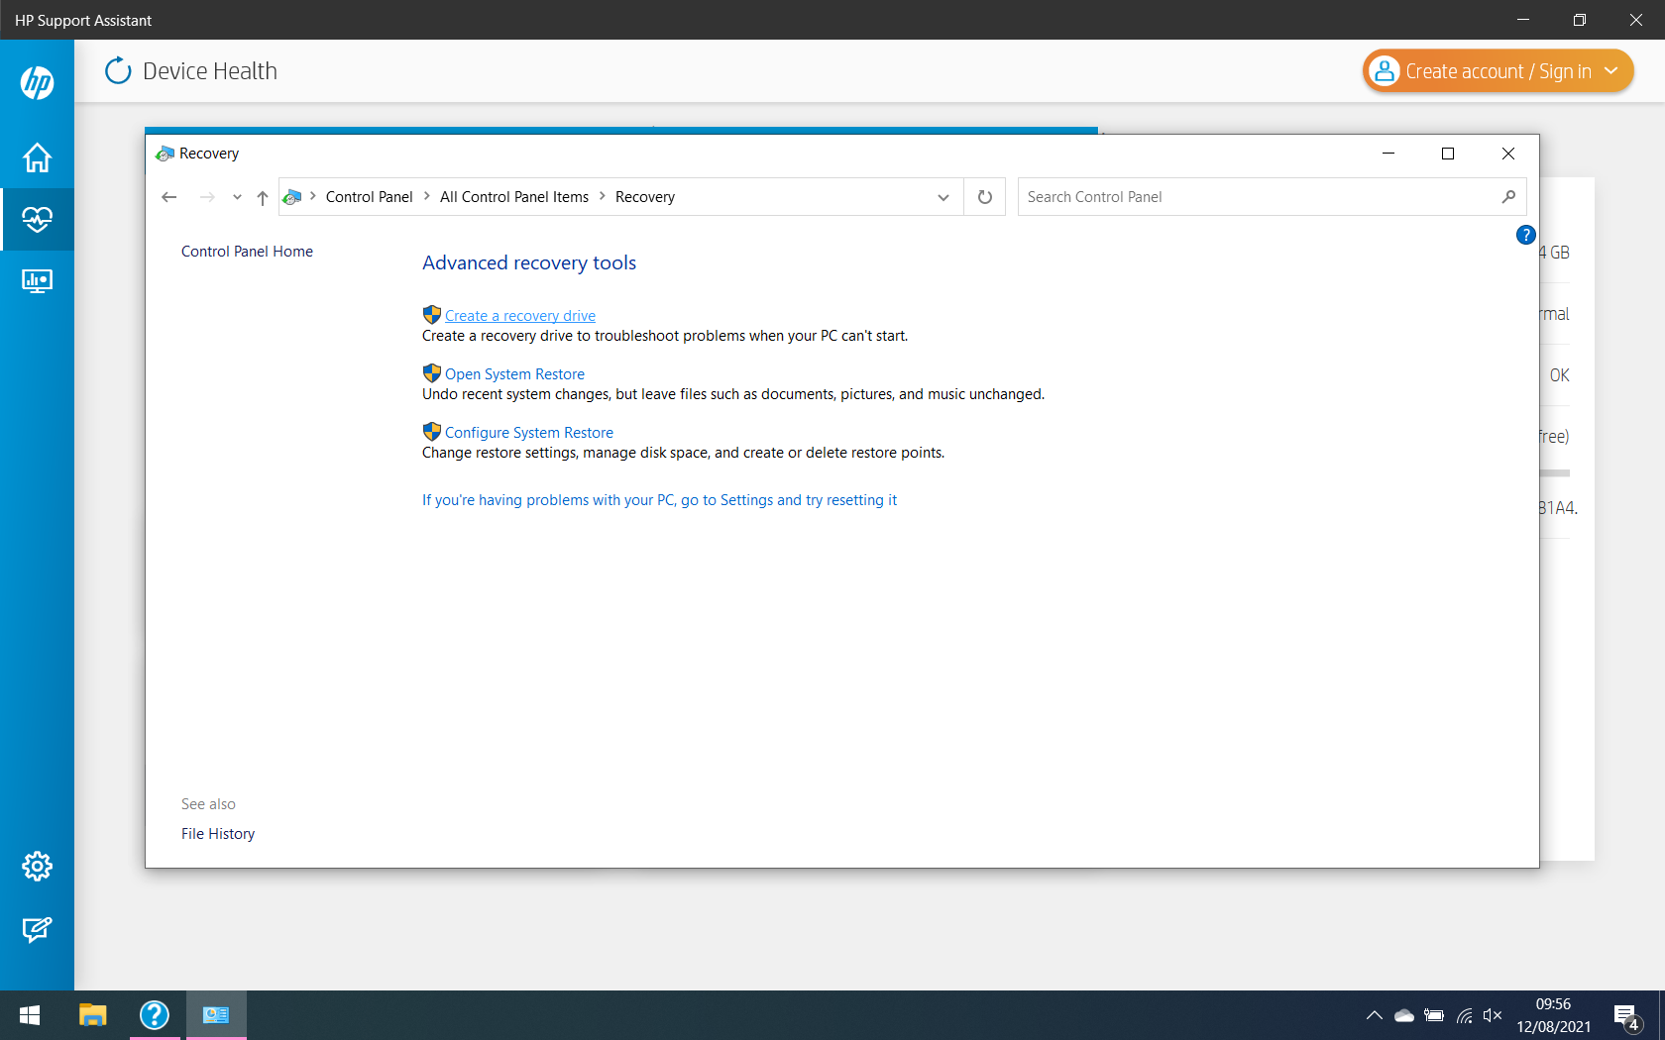Click the reset PC in Settings link

[659, 500]
